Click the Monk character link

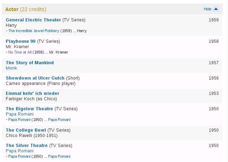click(x=11, y=68)
